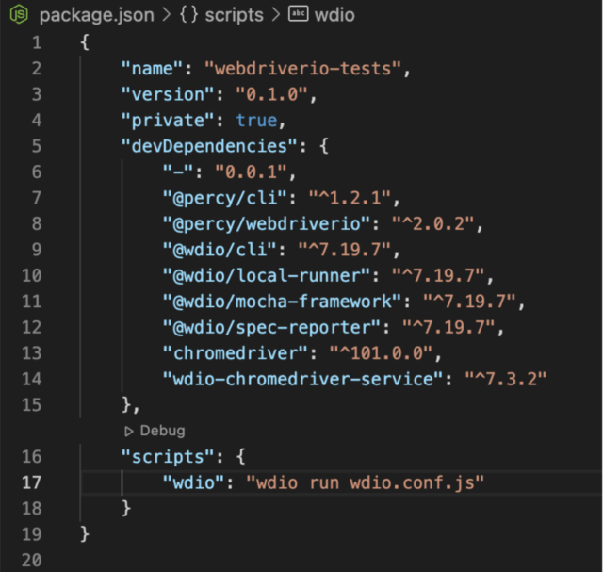Click line number 16 in gutter
Image resolution: width=603 pixels, height=572 pixels.
pos(31,457)
